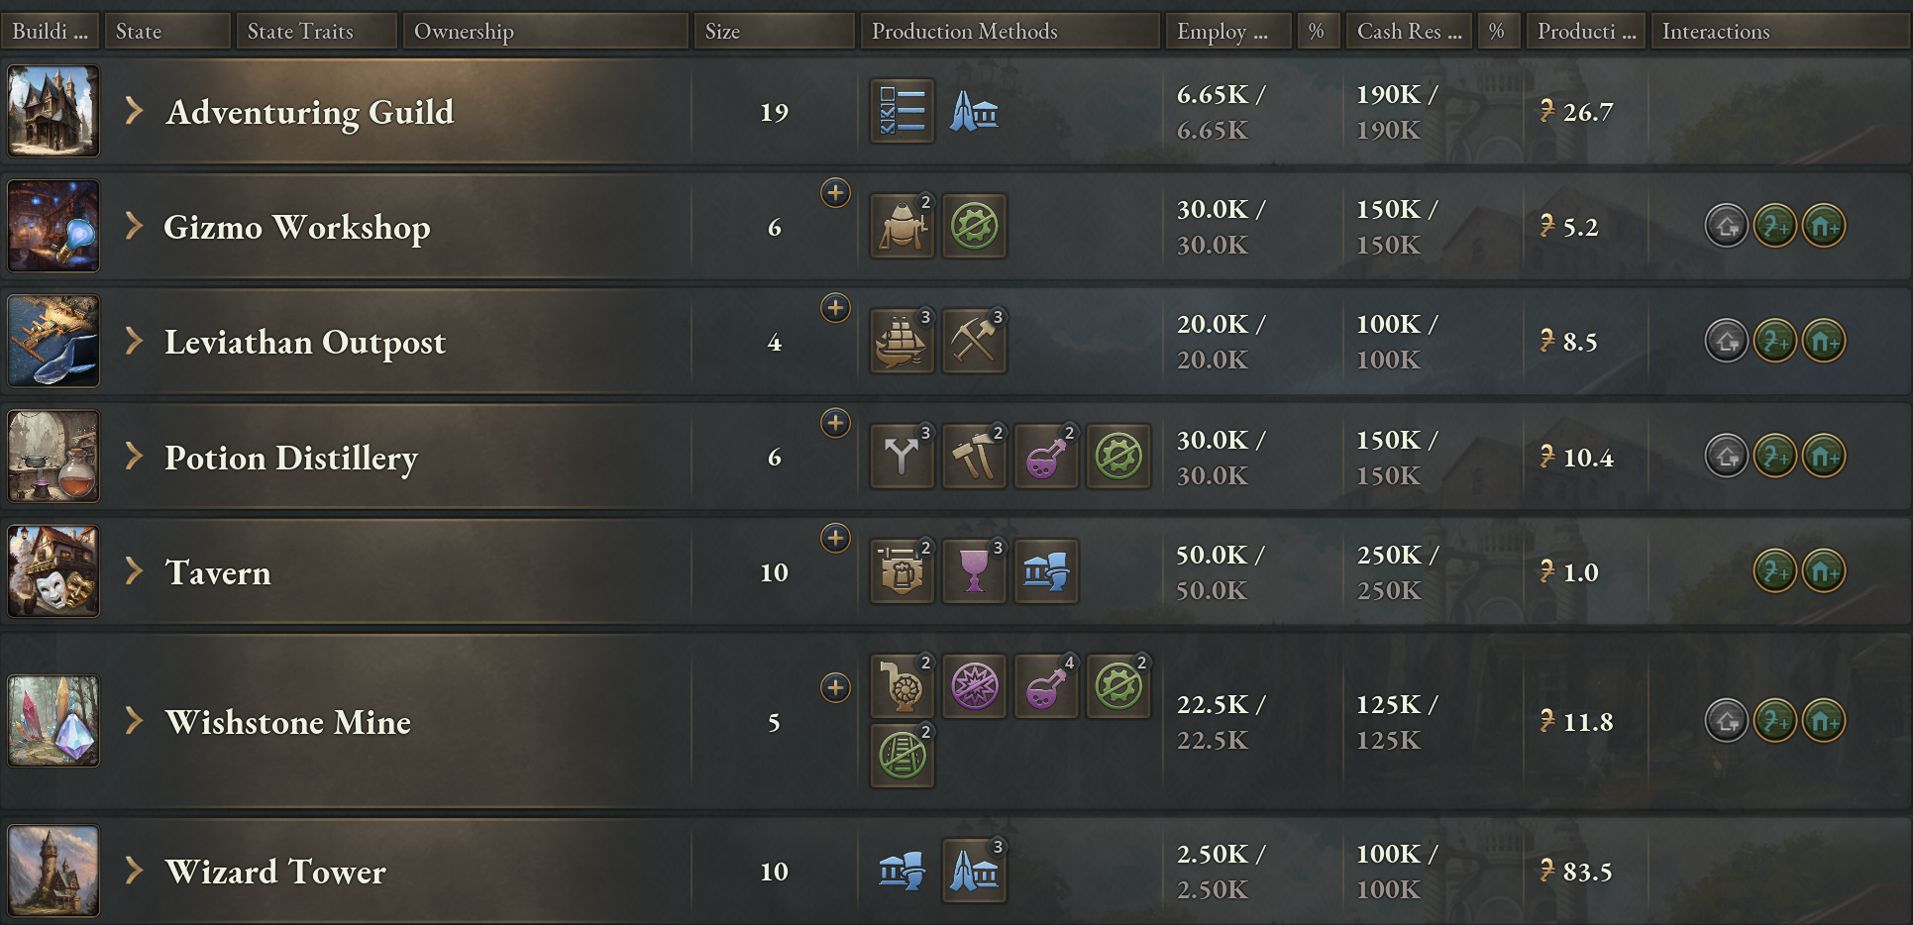
Task: Click Gizmo Workshop gear automation method icon
Action: (x=974, y=226)
